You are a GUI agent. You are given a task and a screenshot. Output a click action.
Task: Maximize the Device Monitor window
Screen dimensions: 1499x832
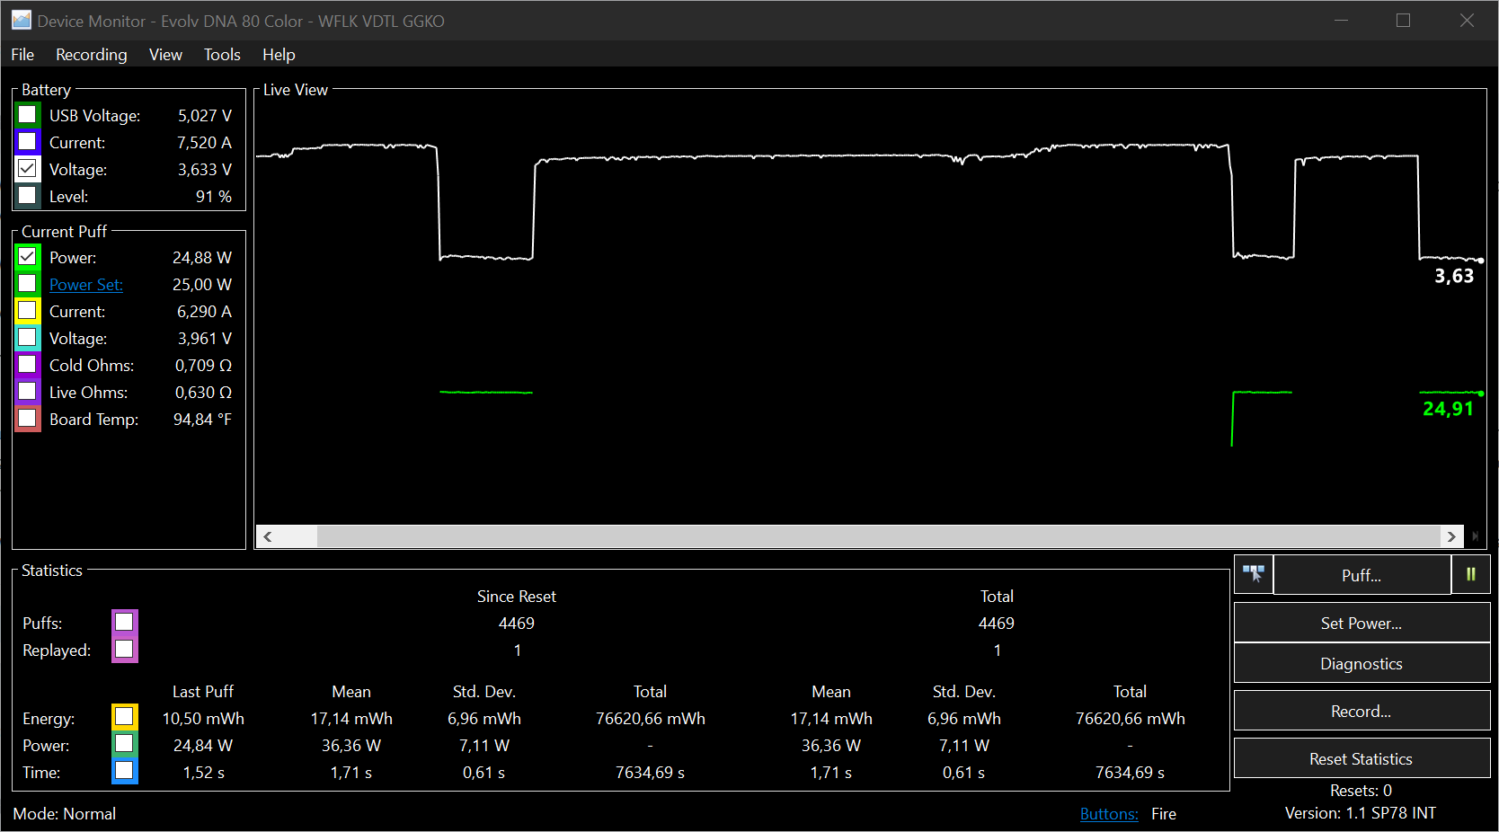pyautogui.click(x=1403, y=20)
